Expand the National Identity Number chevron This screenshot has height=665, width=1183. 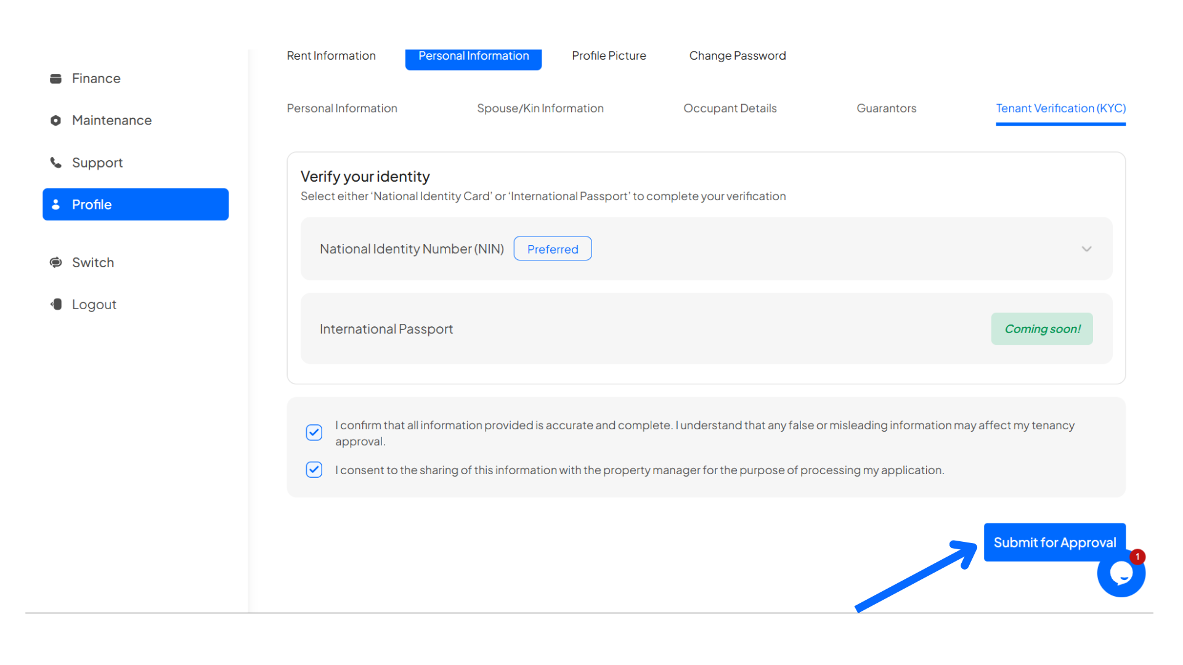[1086, 249]
